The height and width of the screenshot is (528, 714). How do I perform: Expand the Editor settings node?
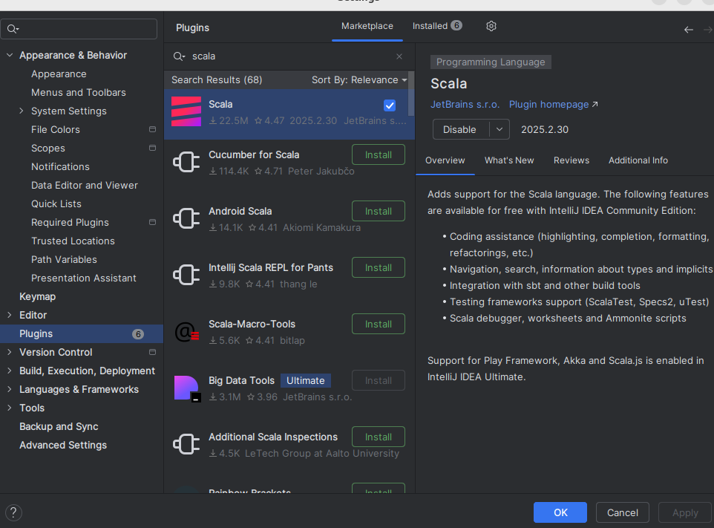(x=10, y=315)
